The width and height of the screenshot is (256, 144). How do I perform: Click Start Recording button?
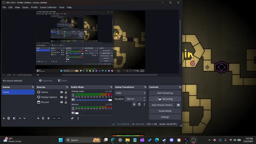click(x=165, y=99)
